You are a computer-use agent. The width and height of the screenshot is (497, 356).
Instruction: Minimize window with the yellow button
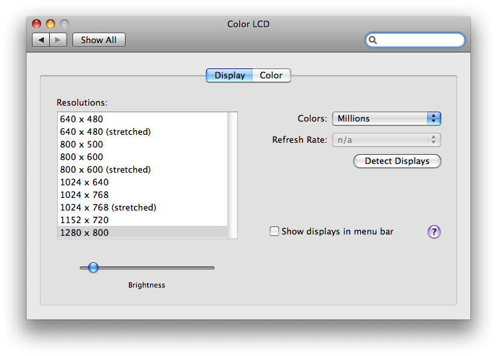click(50, 24)
